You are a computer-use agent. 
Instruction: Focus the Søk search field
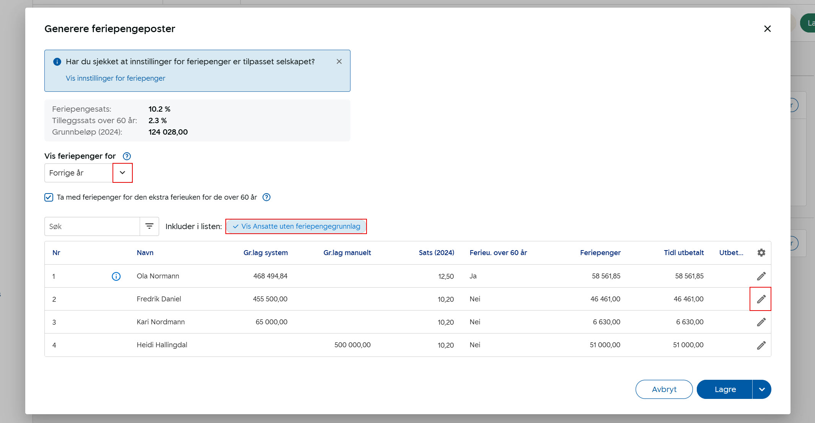click(x=92, y=226)
